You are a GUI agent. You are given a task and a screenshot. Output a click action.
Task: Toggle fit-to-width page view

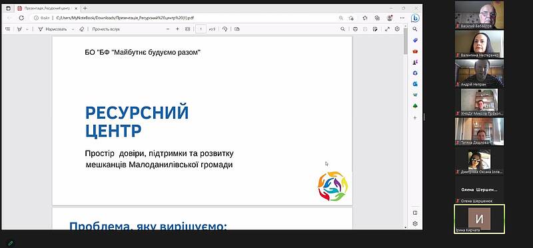(x=187, y=29)
